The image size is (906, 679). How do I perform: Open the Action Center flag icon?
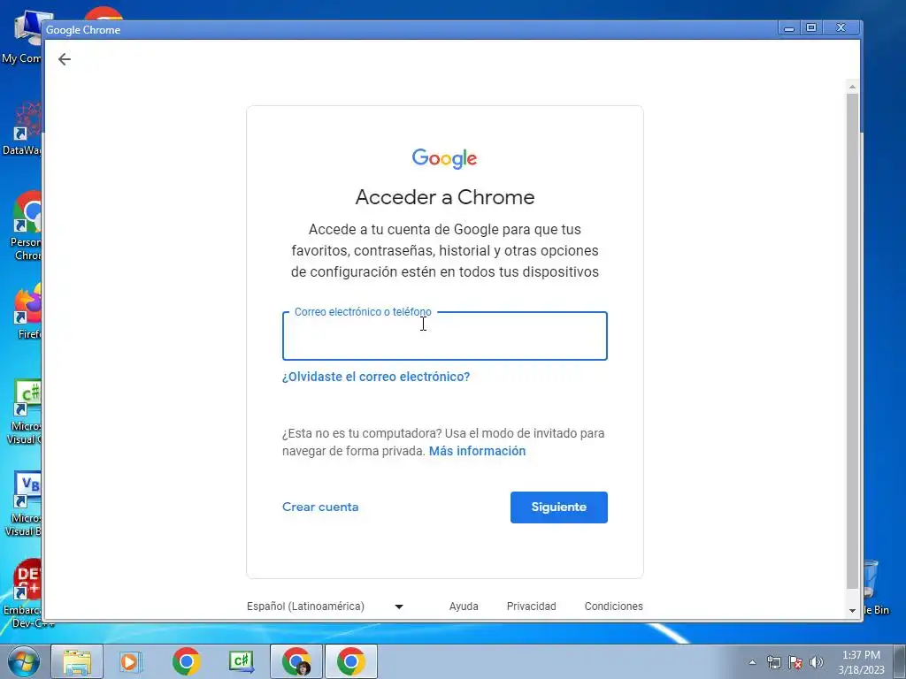795,662
